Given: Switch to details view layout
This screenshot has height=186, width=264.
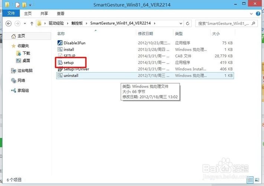Looking at the screenshot, I should pyautogui.click(x=250, y=180).
